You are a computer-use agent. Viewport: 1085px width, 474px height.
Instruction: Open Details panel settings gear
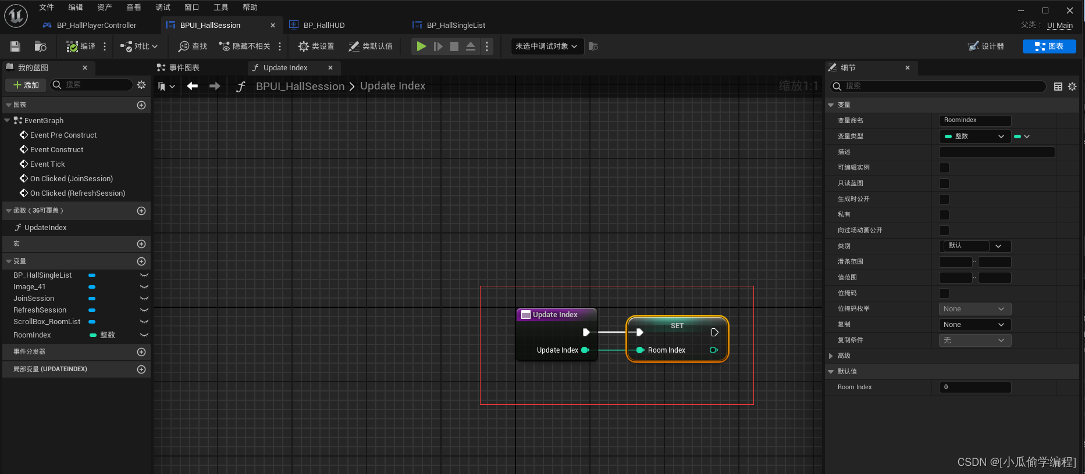tap(1072, 87)
